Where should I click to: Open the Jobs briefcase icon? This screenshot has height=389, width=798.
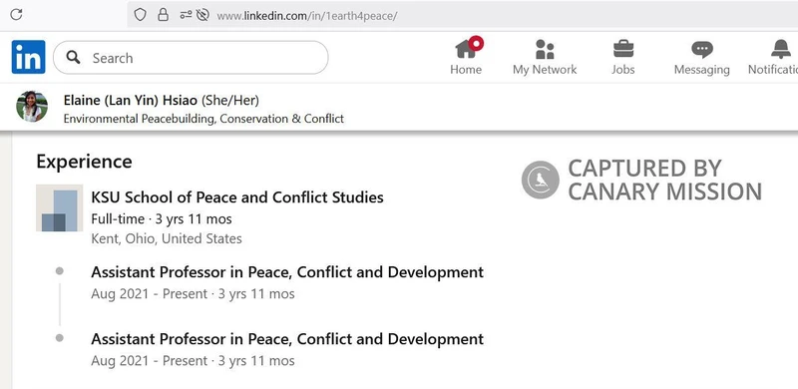[x=622, y=50]
